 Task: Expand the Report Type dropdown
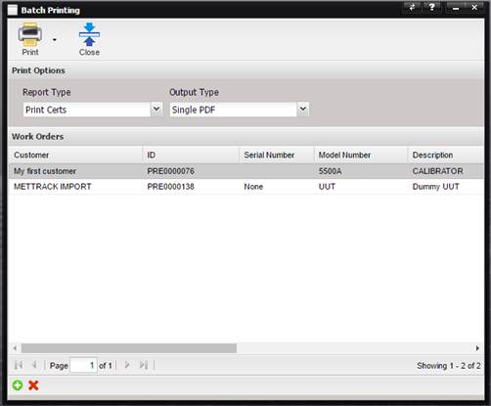tap(156, 110)
